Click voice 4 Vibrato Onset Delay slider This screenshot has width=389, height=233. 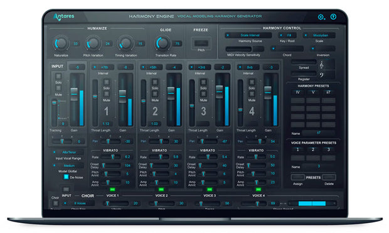coord(255,165)
